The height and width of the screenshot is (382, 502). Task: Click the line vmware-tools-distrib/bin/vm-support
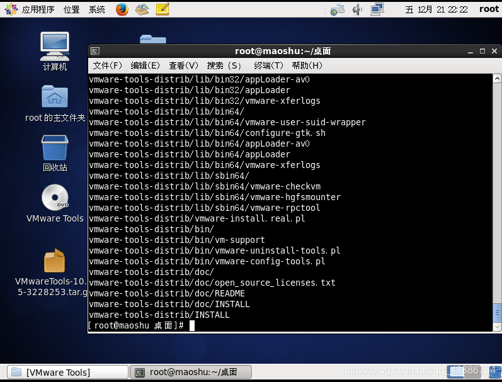click(177, 240)
